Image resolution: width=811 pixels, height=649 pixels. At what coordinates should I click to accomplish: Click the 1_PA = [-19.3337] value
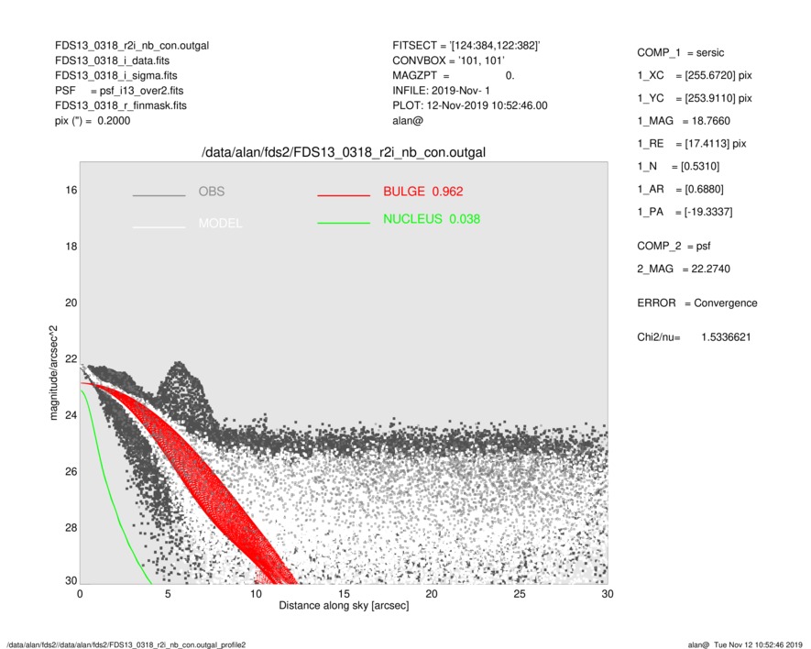tap(685, 212)
